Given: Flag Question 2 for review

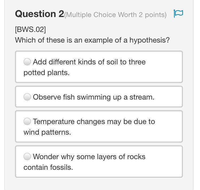Looking at the screenshot, I should click(x=178, y=14).
